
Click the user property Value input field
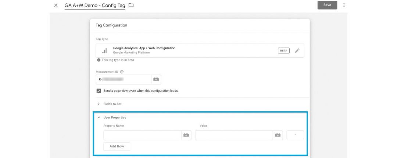[234, 135]
